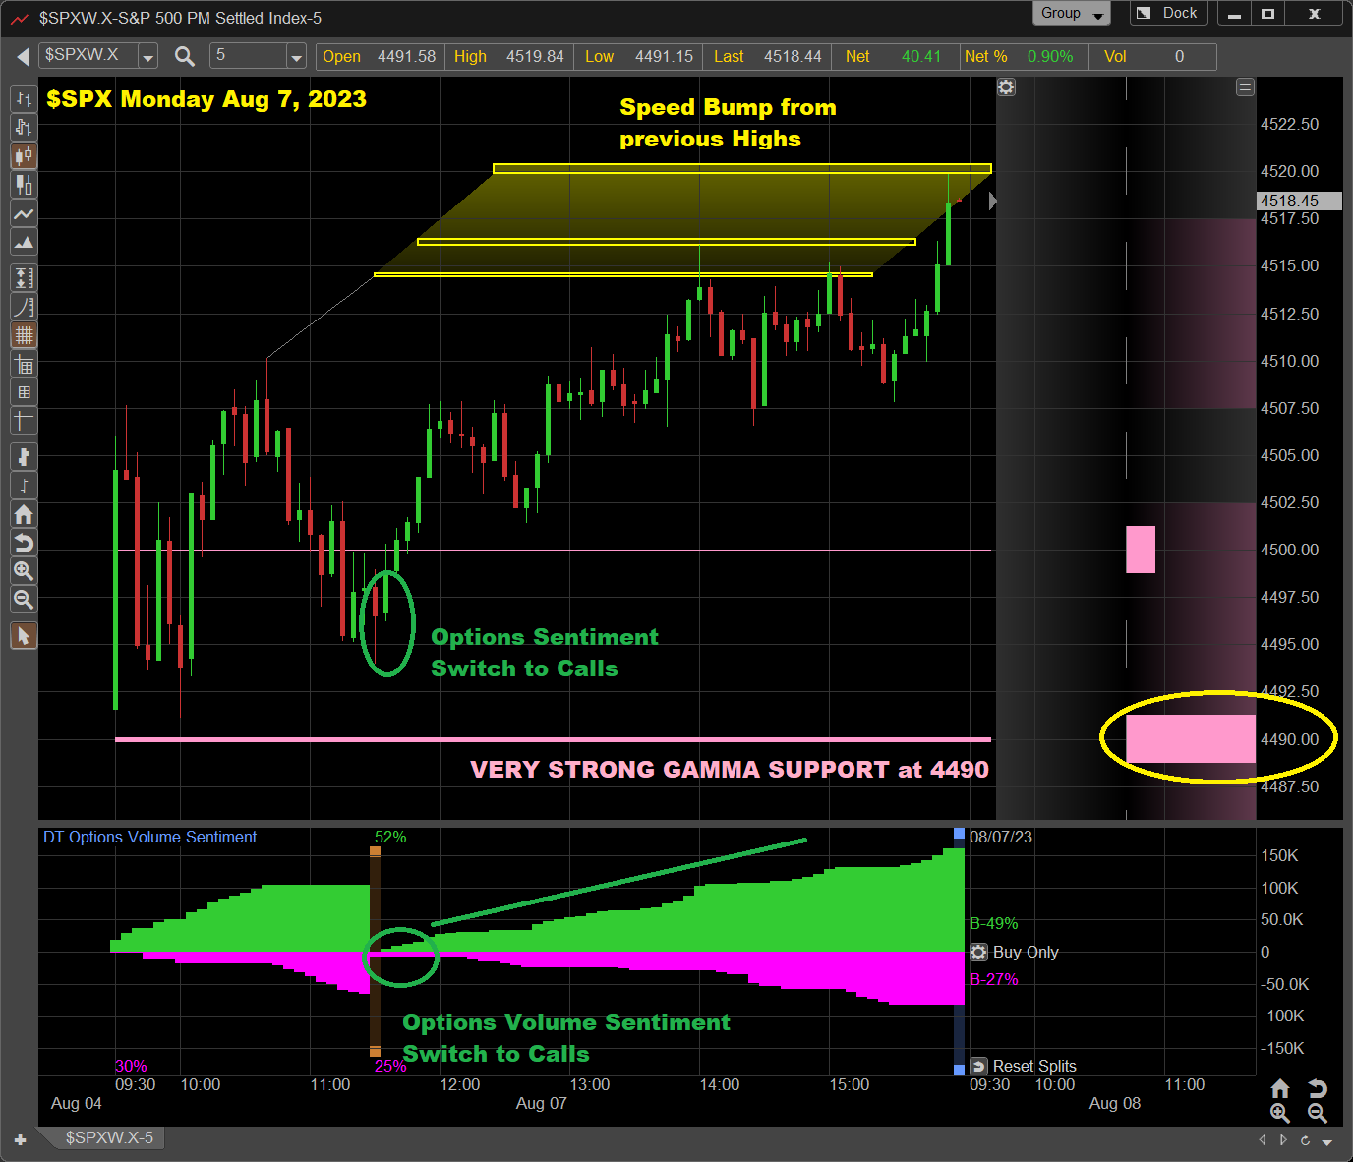Click the 08/07/23 date label
The image size is (1353, 1162).
(x=1001, y=837)
